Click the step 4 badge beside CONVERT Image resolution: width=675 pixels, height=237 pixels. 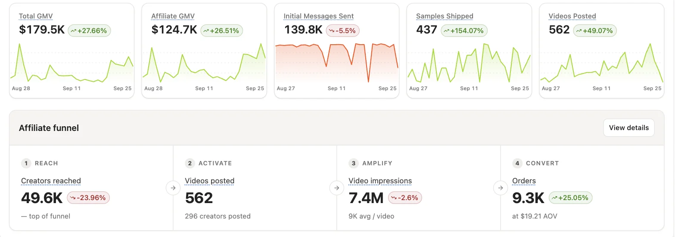pyautogui.click(x=517, y=163)
